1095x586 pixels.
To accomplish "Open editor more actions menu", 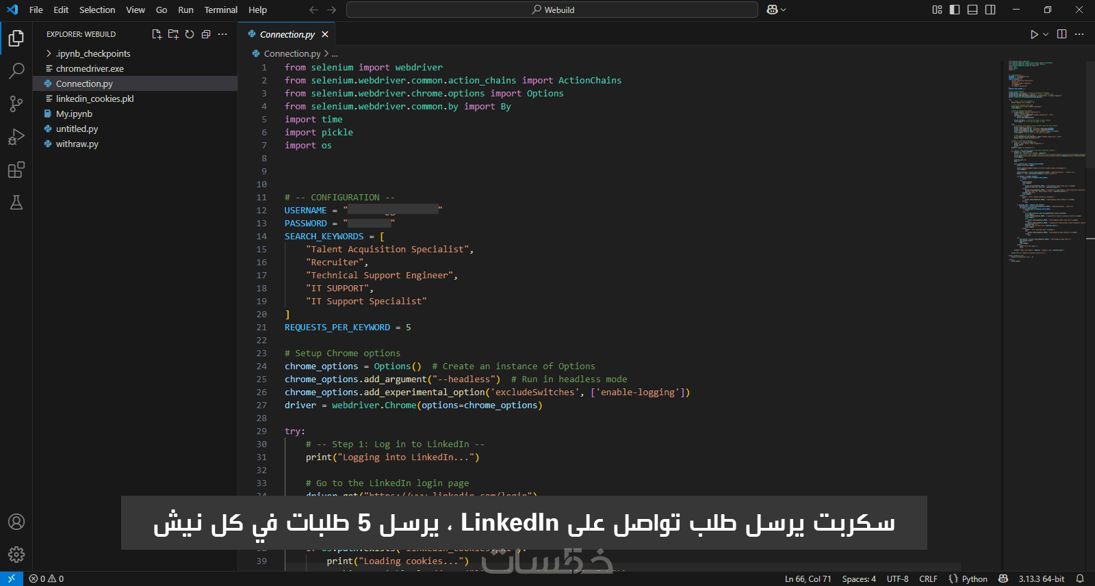I will [x=1079, y=34].
